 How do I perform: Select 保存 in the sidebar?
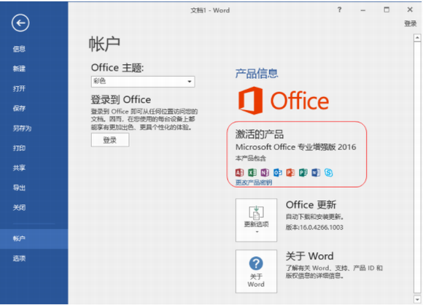pos(19,109)
